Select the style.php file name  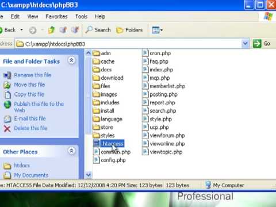pos(160,119)
